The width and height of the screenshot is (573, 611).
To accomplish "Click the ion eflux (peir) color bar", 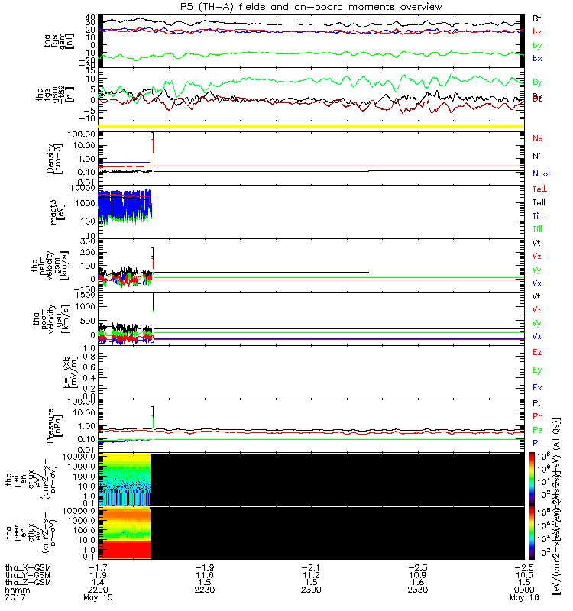I will pos(532,478).
